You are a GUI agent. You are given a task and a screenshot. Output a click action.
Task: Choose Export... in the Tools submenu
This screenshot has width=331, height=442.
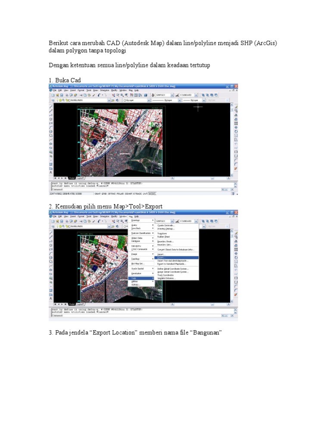(x=176, y=258)
